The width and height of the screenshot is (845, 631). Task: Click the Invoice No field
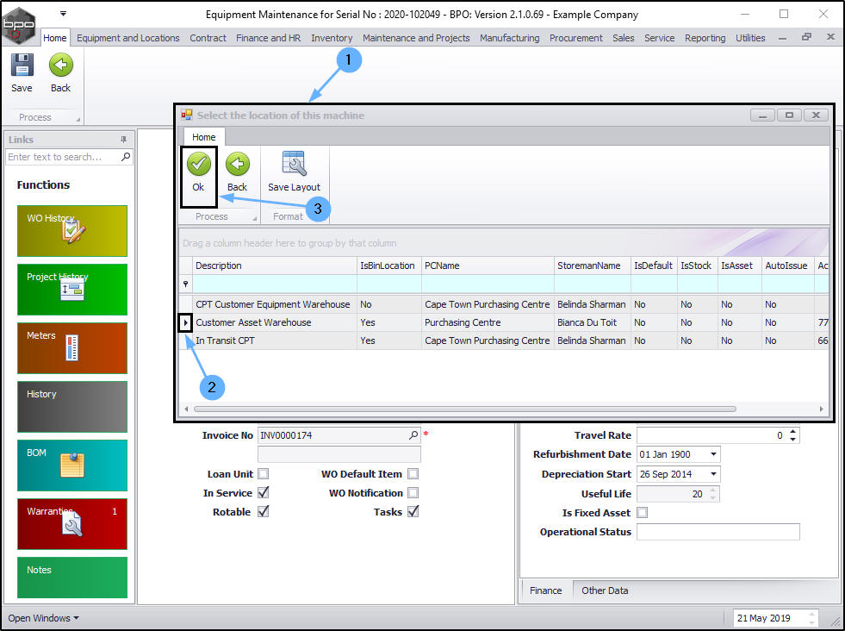click(333, 435)
